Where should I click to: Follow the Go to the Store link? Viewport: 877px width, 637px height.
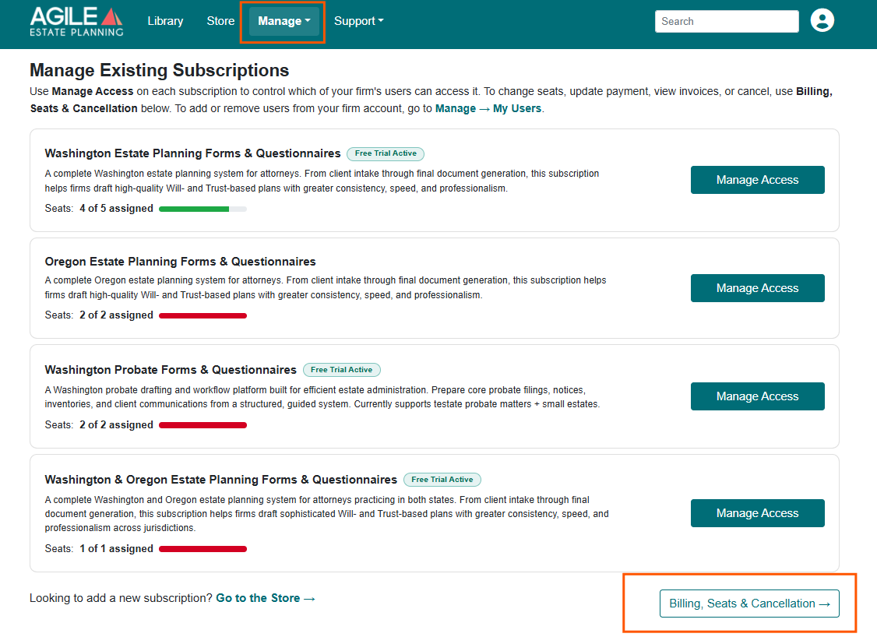click(265, 598)
